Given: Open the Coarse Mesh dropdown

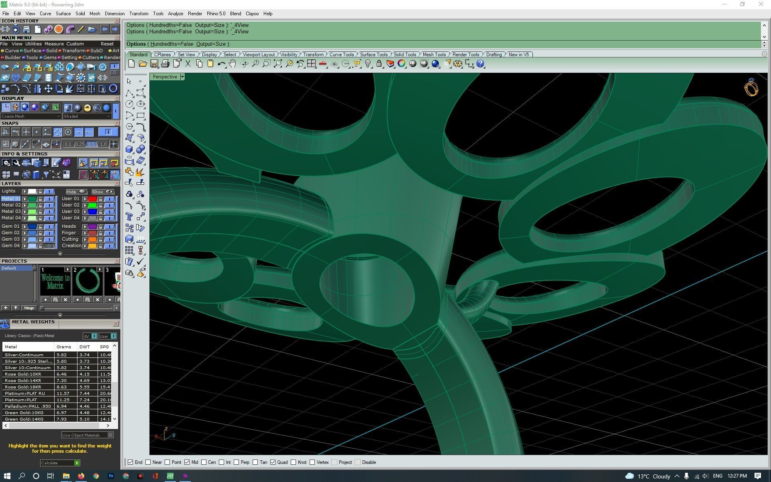Looking at the screenshot, I should 31,116.
